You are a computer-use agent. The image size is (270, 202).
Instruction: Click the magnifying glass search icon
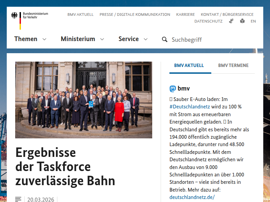[x=165, y=39]
